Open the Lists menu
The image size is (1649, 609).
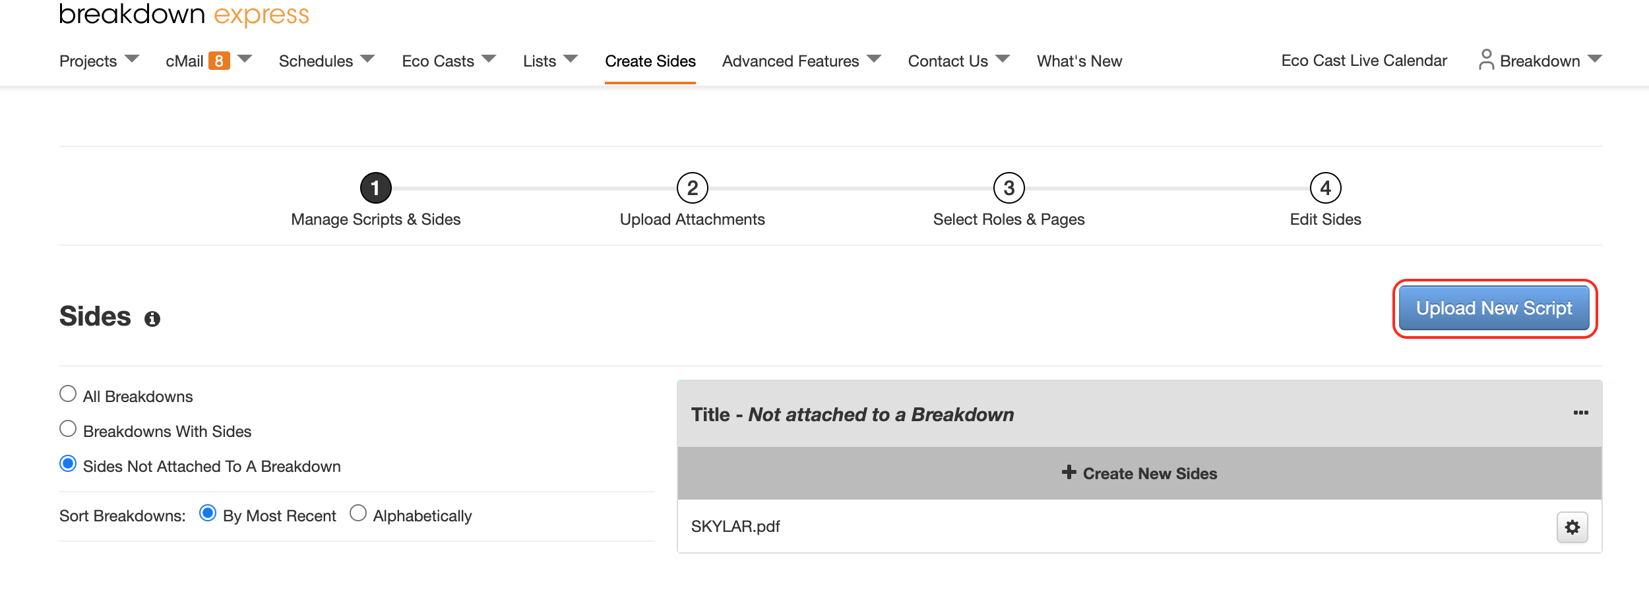click(540, 61)
